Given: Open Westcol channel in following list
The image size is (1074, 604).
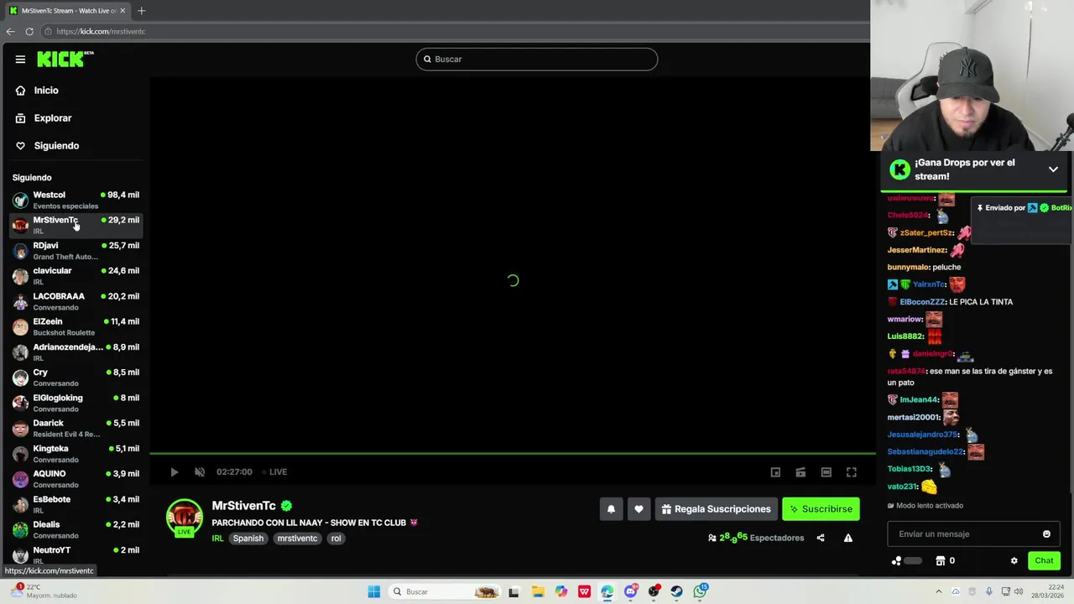Looking at the screenshot, I should [x=76, y=200].
